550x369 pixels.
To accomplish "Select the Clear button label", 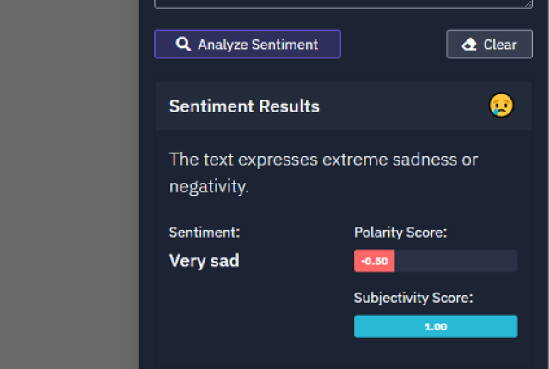I will pyautogui.click(x=500, y=45).
